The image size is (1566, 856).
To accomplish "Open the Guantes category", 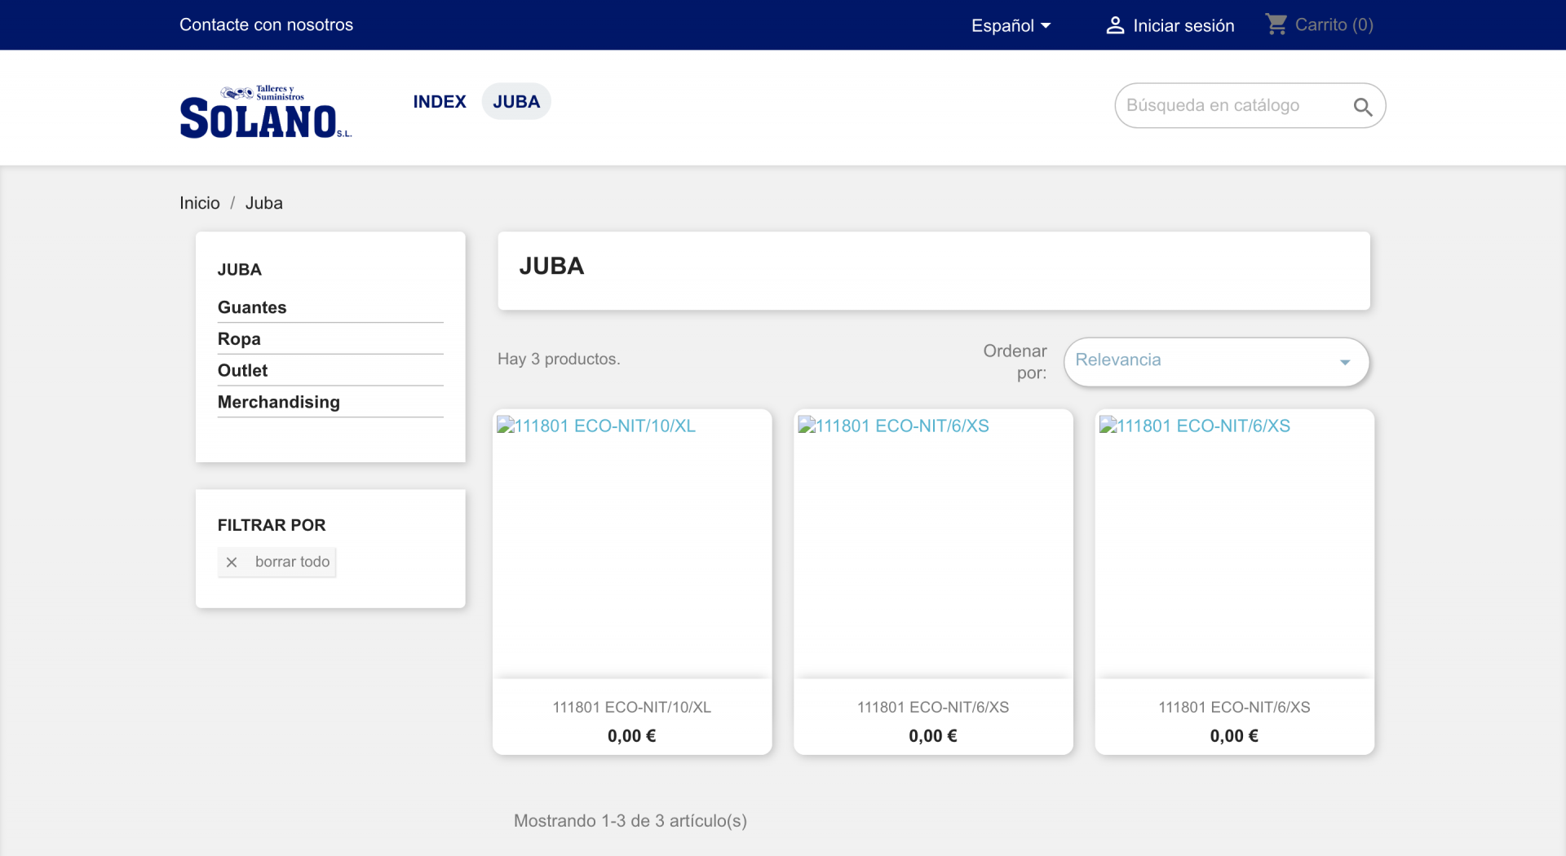I will [x=252, y=307].
